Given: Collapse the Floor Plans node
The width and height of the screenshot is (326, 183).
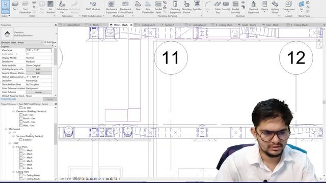Looking at the screenshot, I should (x=14, y=147).
